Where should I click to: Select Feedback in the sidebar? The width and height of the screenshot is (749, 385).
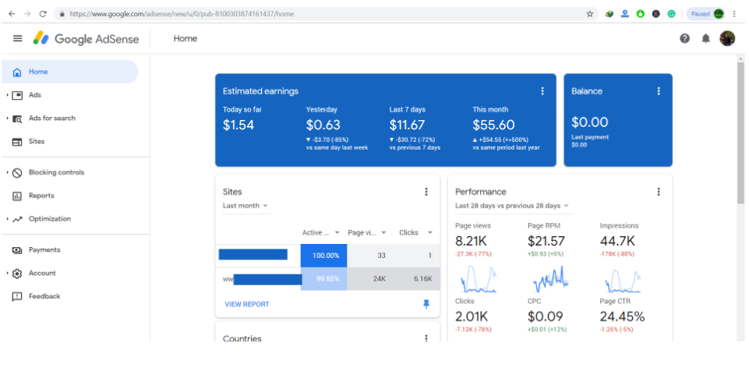coord(44,296)
